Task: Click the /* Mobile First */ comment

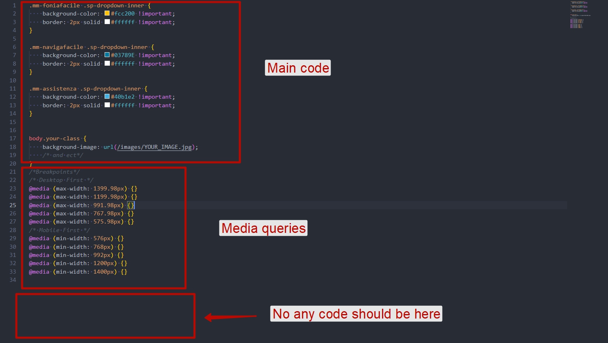Action: point(60,230)
